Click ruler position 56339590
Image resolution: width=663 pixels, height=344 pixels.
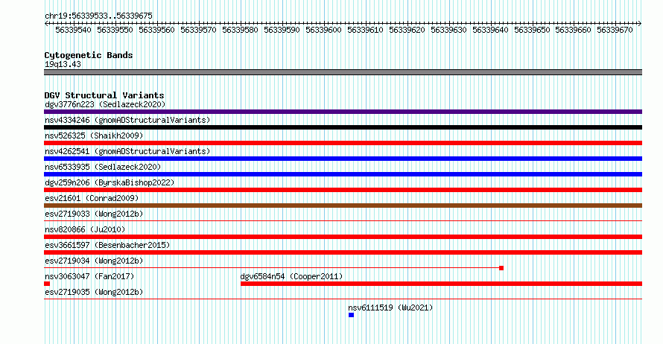pos(282,30)
